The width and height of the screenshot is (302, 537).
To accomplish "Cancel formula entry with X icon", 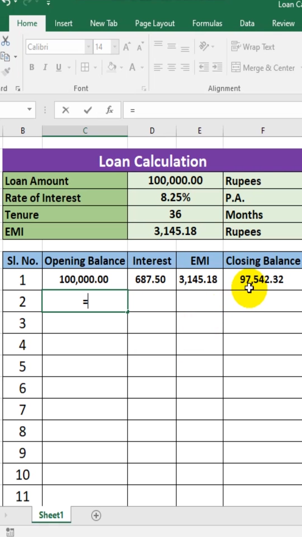I will coord(66,110).
